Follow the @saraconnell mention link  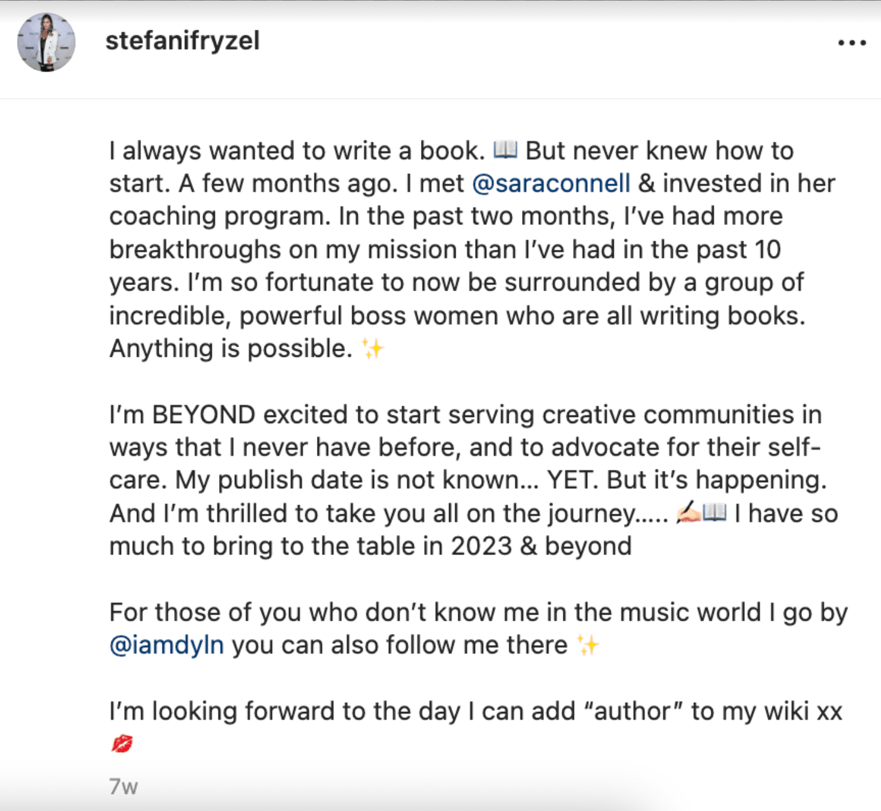[x=551, y=184]
